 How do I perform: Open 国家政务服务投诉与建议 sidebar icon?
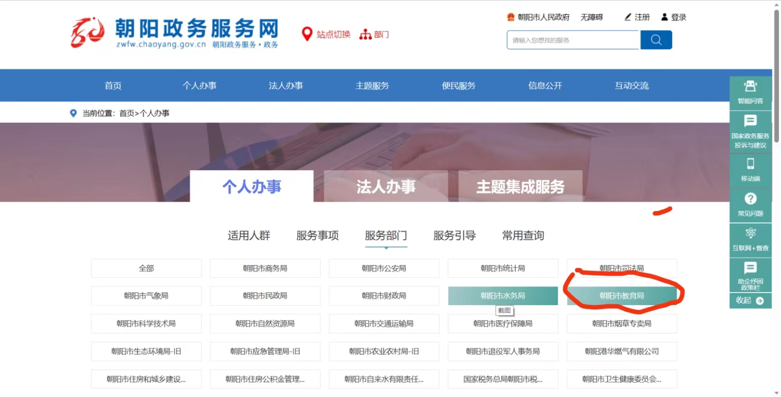point(750,121)
